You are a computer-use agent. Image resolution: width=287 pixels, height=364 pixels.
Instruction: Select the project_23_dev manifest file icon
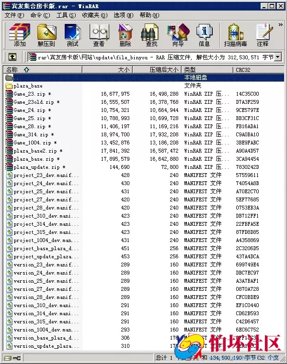[9, 175]
